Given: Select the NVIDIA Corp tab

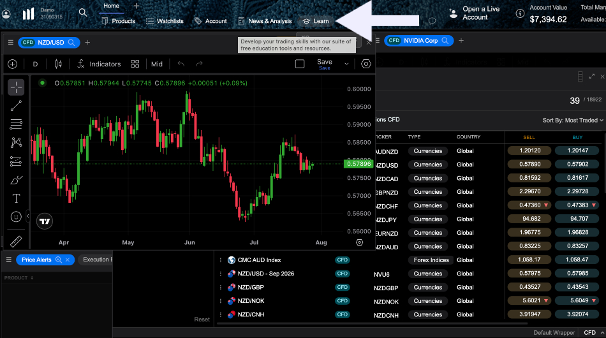Looking at the screenshot, I should 418,41.
